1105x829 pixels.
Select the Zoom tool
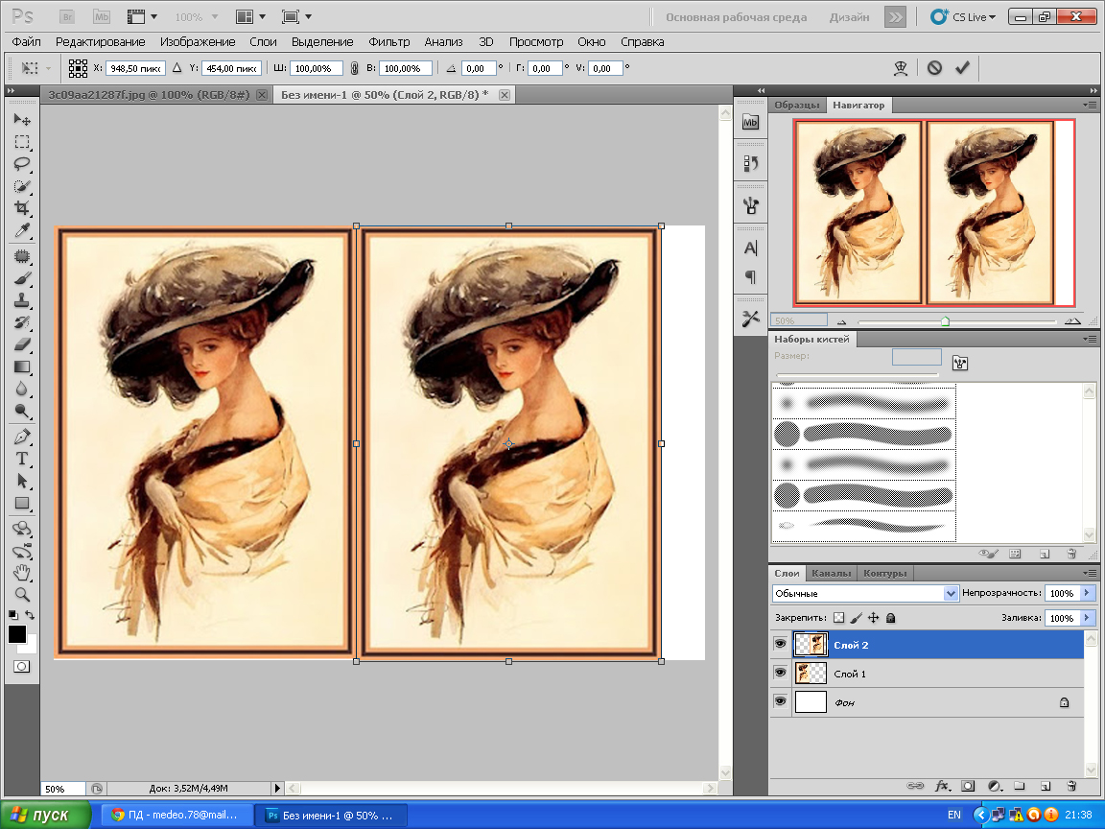pyautogui.click(x=22, y=594)
